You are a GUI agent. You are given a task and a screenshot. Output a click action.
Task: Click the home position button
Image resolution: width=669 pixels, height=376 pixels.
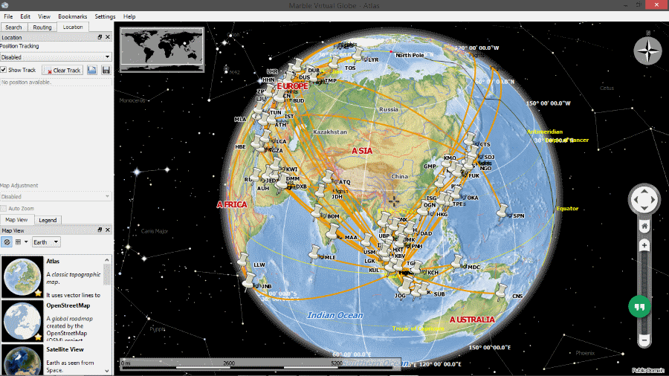[644, 226]
